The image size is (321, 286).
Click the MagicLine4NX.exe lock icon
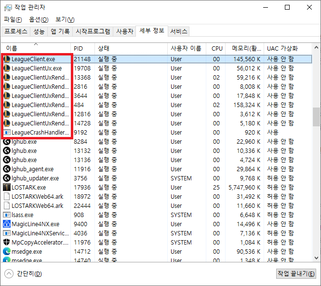pos(7,224)
